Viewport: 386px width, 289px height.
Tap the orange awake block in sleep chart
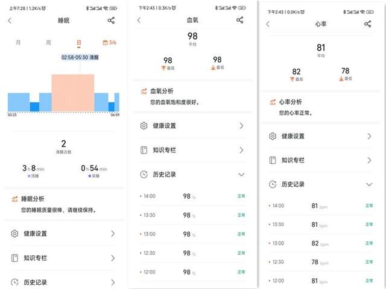click(x=72, y=93)
